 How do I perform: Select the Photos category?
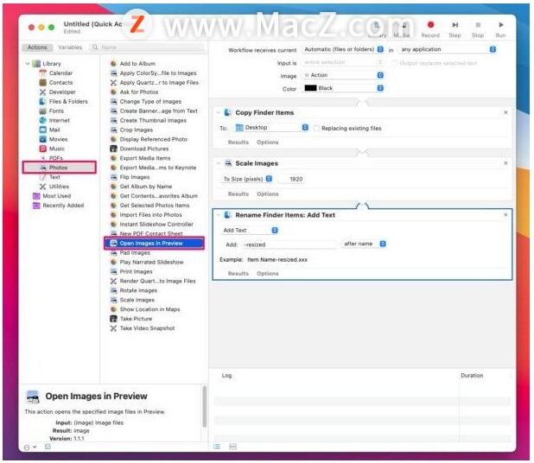(x=60, y=168)
